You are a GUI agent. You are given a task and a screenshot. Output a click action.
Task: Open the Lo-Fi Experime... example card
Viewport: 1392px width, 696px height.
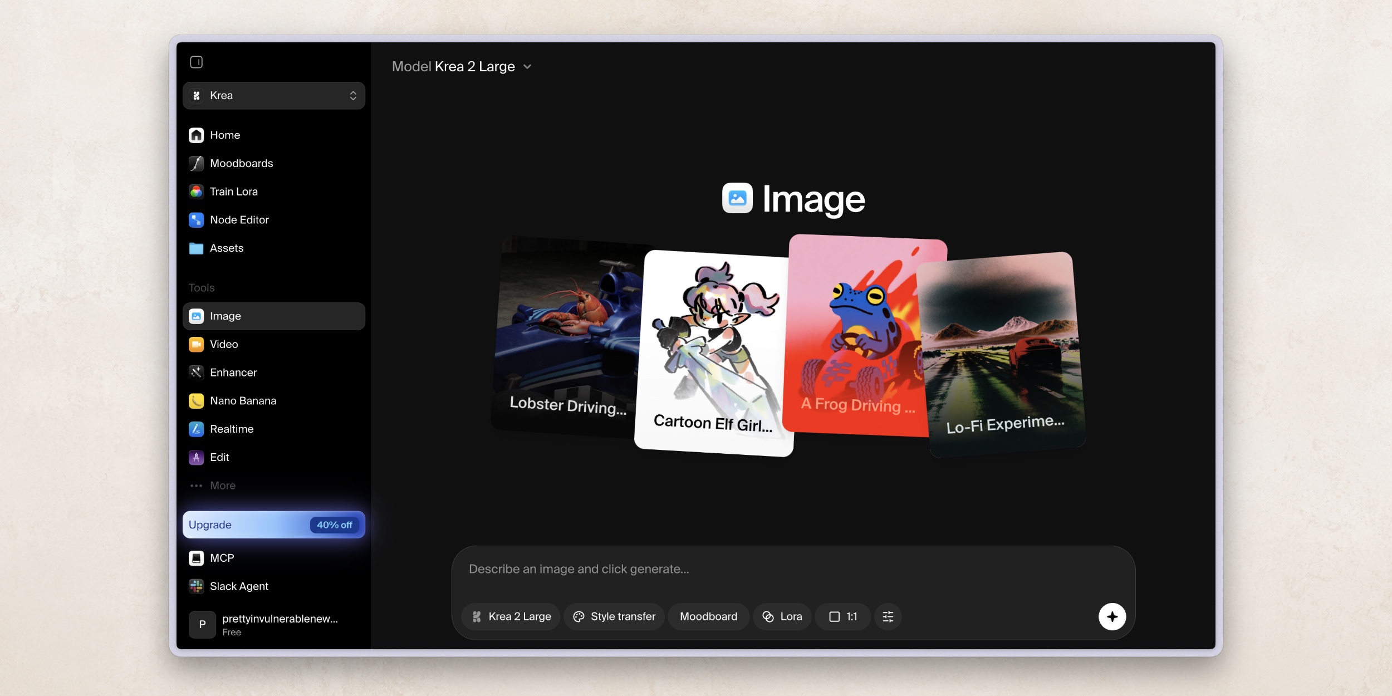1002,354
